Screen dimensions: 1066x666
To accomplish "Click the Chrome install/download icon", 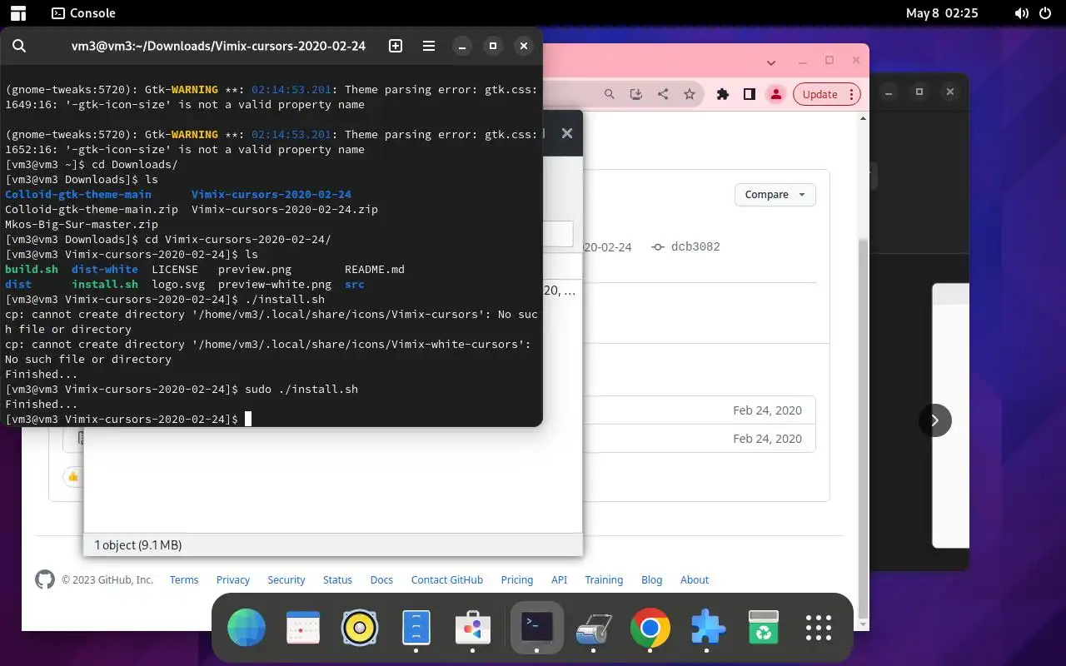I will [x=636, y=94].
